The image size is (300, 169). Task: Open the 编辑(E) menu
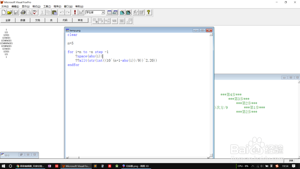point(15,6)
